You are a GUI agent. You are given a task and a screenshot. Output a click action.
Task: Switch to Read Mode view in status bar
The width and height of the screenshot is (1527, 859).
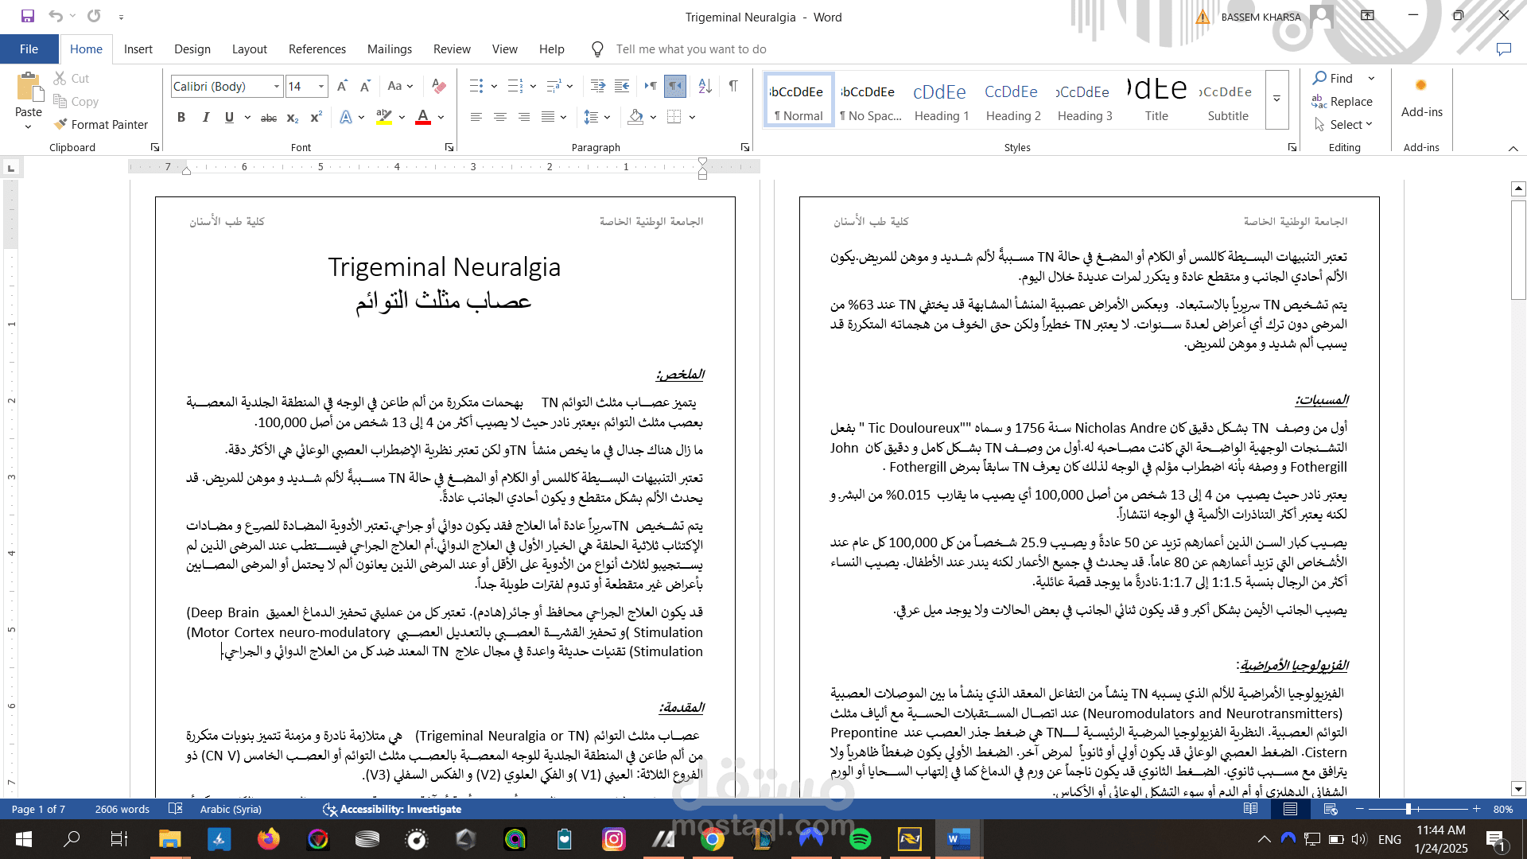(1250, 809)
